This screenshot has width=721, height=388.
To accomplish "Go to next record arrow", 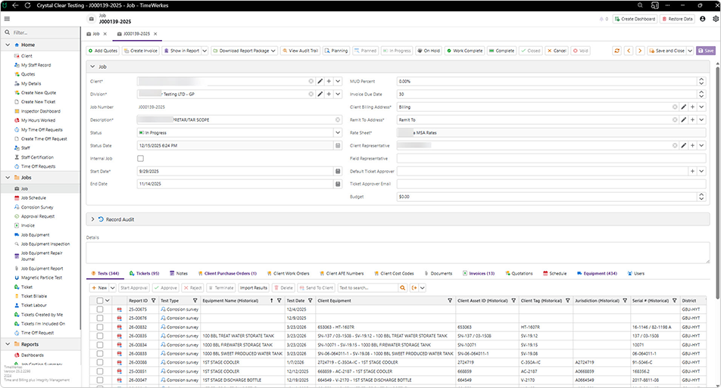I will click(x=640, y=51).
